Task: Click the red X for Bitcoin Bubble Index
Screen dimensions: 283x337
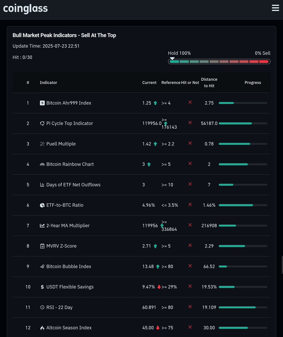Action: (x=190, y=266)
